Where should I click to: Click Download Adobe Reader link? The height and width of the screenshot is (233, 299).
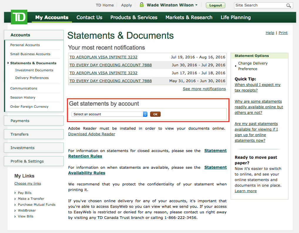tap(92, 134)
